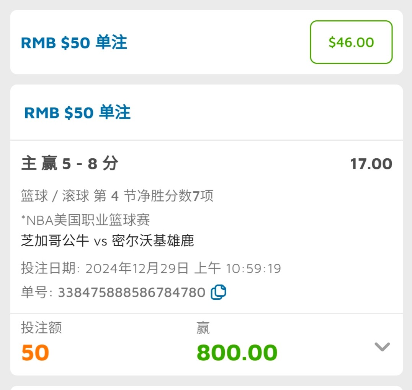Screen dimensions: 412x390
Task: Click the 第 4 节净胜分数7项 text
Action: [154, 196]
